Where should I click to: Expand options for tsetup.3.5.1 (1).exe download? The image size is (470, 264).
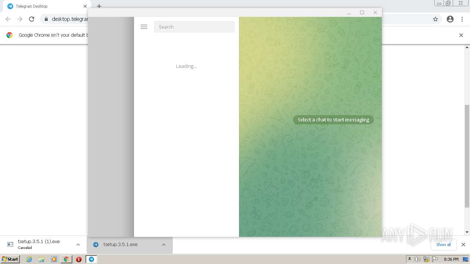78,245
